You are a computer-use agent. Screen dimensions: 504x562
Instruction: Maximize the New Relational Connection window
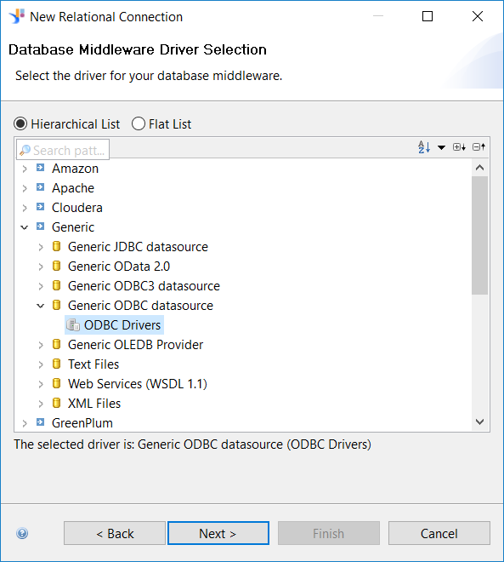[x=428, y=16]
